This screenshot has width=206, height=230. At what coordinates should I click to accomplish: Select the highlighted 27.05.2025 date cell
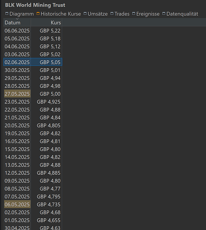(x=17, y=94)
